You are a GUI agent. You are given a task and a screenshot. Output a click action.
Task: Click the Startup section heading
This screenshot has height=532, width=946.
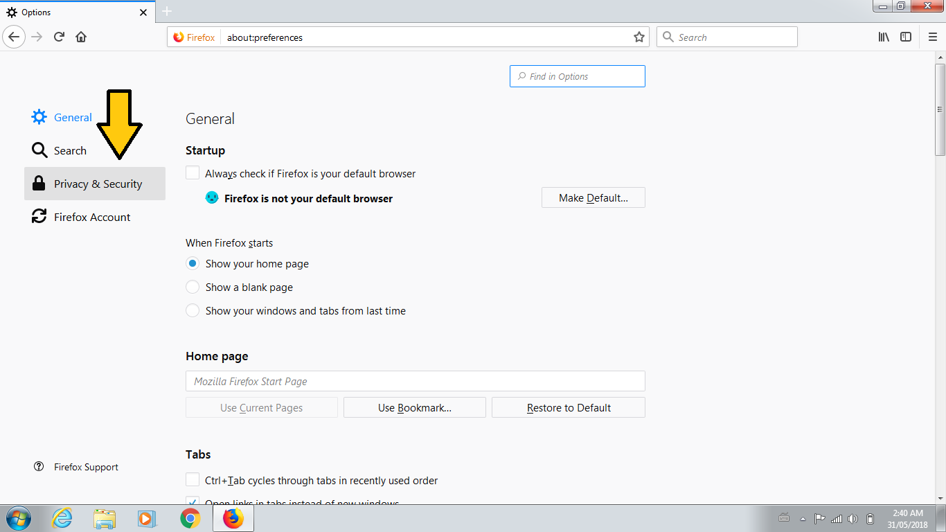(205, 150)
